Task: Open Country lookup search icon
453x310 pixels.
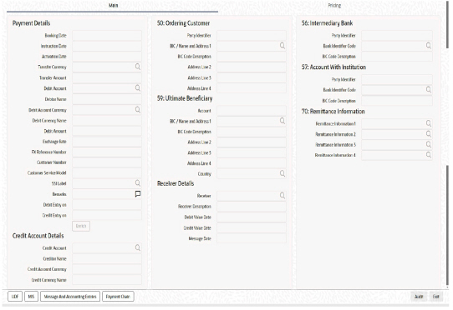Action: coord(282,173)
